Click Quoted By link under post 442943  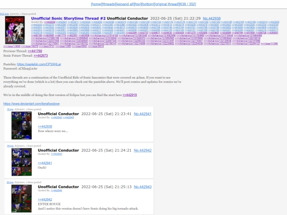56,191
